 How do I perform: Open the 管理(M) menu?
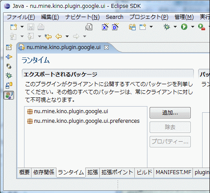point(184,17)
